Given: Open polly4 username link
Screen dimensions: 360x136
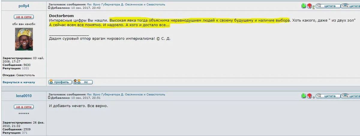Looking at the screenshot, I should click(24, 5).
